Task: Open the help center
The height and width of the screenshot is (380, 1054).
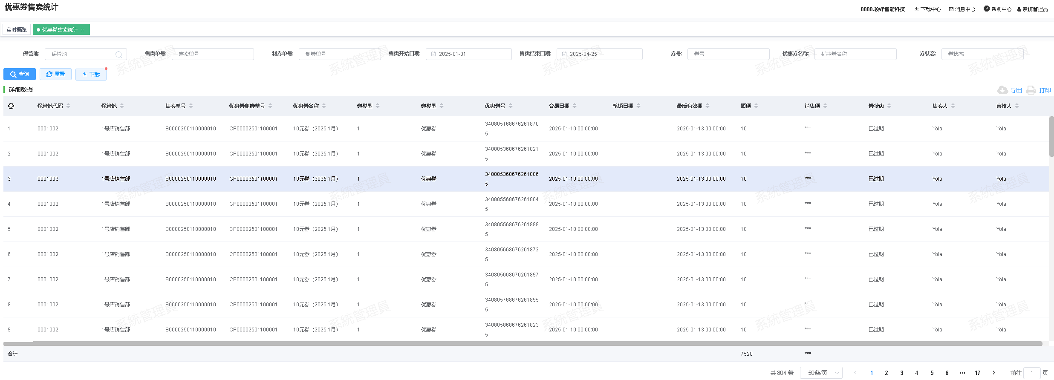Action: click(997, 9)
